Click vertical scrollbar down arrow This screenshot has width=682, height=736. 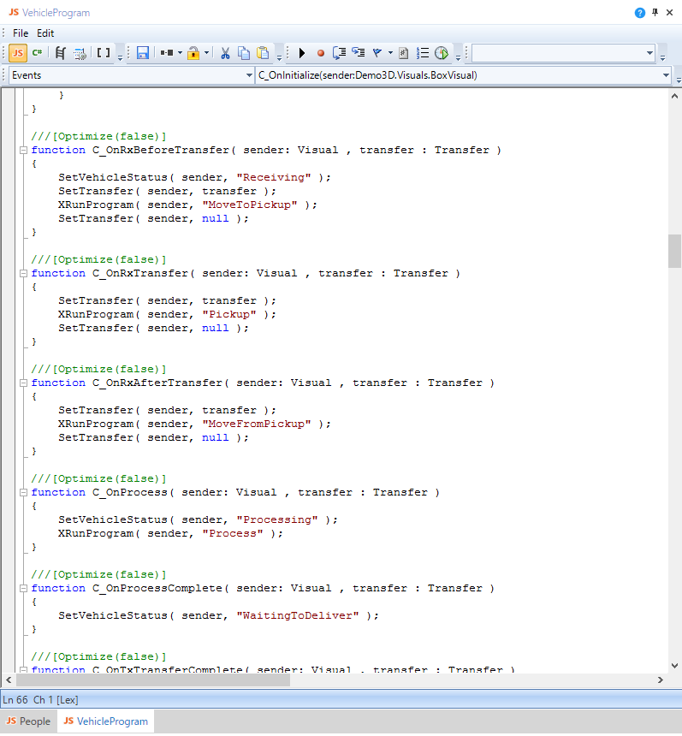(674, 666)
